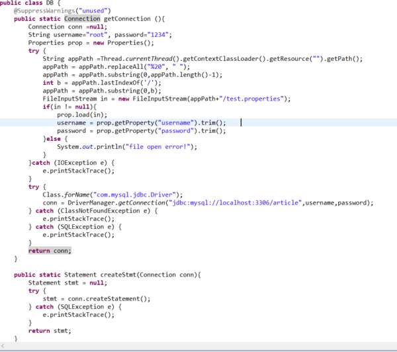Click the @SuppressWarnings("unused") annotation
The image size is (397, 352).
tap(62, 11)
